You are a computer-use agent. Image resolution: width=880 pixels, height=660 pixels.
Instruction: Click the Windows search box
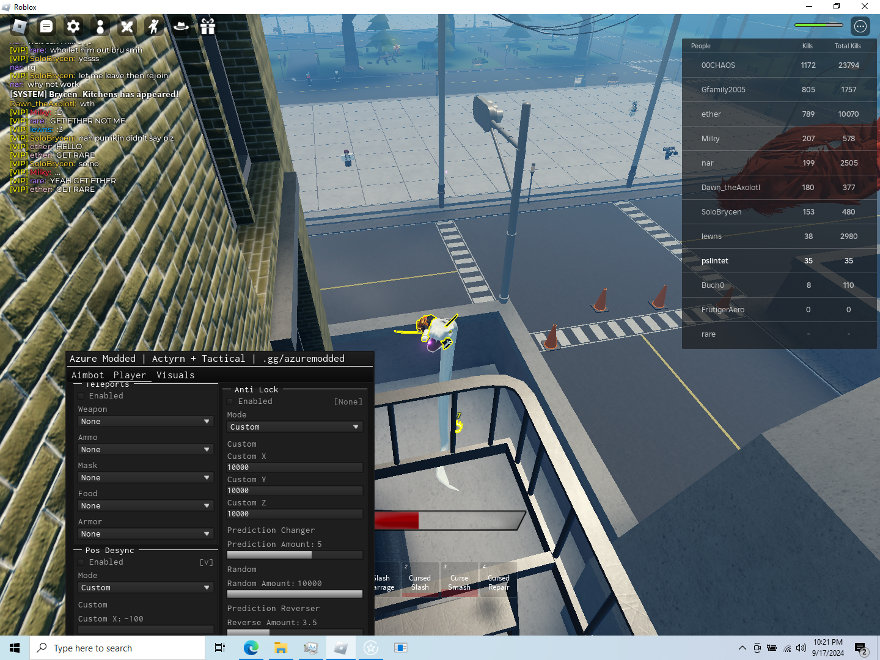click(x=117, y=648)
